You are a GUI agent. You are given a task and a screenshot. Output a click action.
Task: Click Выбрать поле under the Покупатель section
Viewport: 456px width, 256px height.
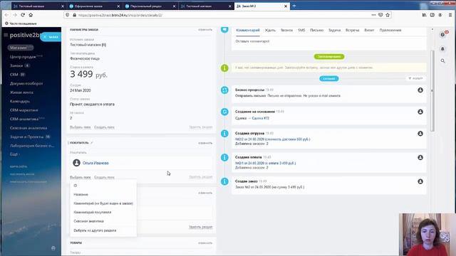(x=81, y=177)
